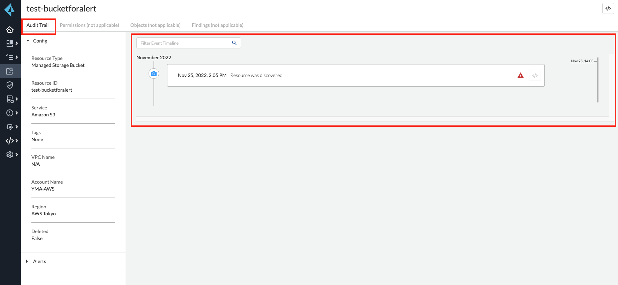Select the Findings (not applicable) tab
The width and height of the screenshot is (618, 285).
coord(218,25)
